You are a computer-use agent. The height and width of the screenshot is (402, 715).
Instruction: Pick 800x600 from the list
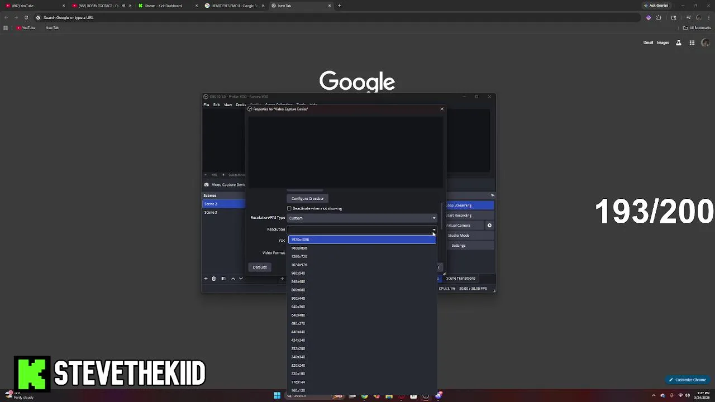362,290
